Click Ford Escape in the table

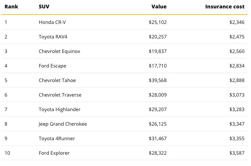coord(52,66)
